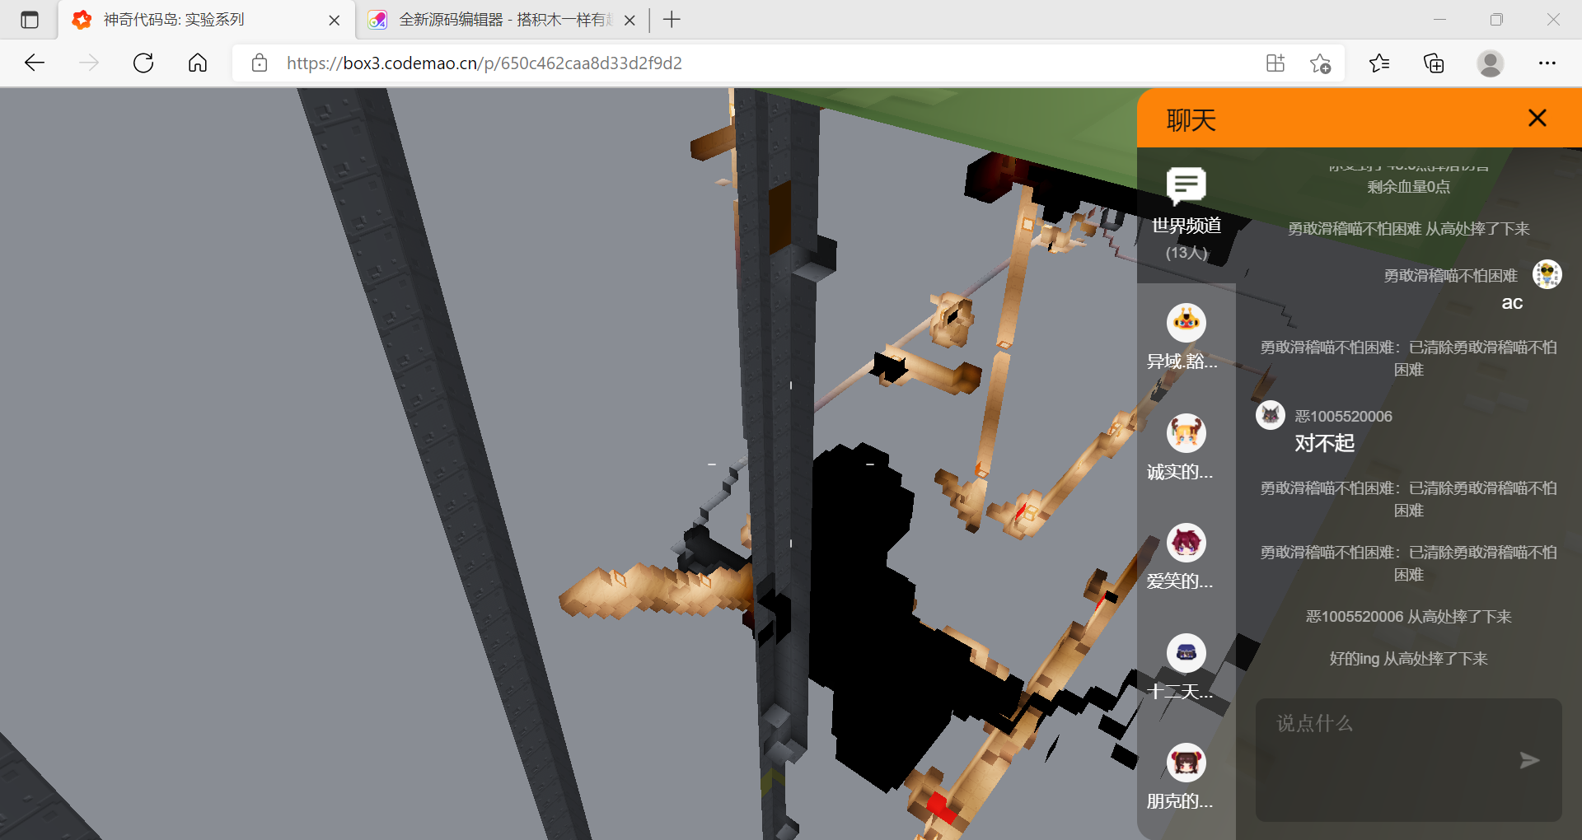Click the 剩余血量0点 message
The height and width of the screenshot is (840, 1582).
[x=1408, y=187]
